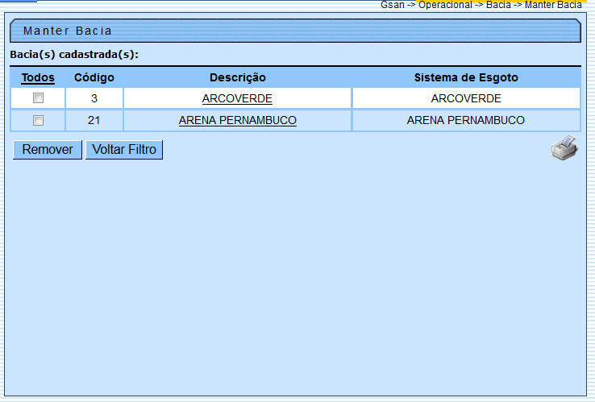Open the ARCOVERDE description link

[237, 98]
